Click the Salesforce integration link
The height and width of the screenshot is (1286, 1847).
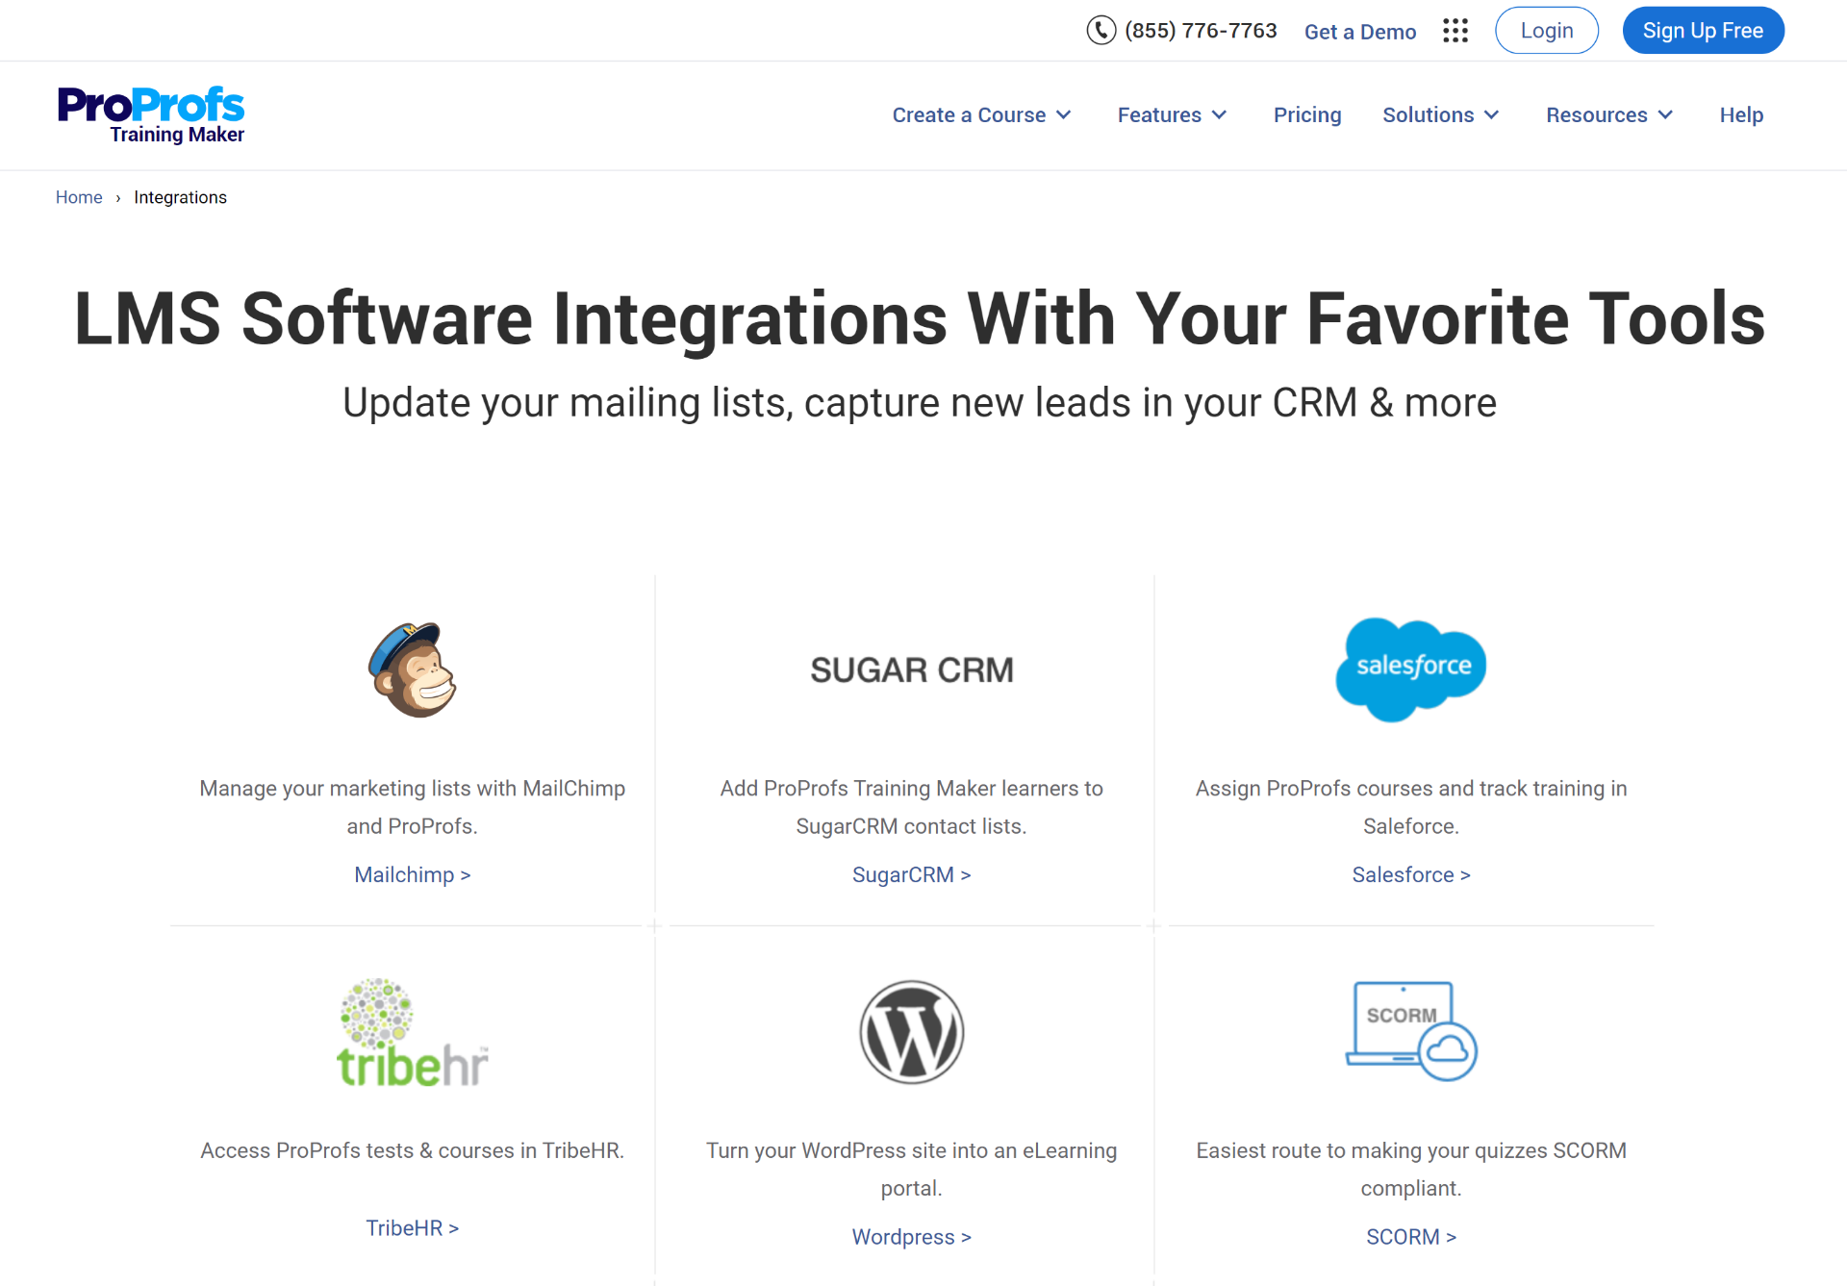coord(1409,873)
